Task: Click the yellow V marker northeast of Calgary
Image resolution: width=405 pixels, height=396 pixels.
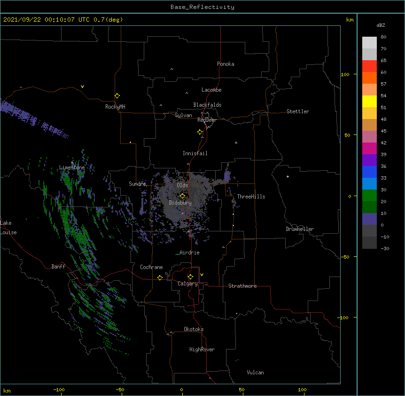Action: click(x=202, y=275)
